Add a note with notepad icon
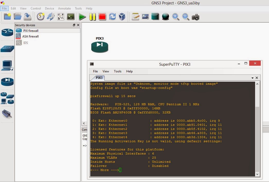This screenshot has width=269, height=182. (136, 17)
